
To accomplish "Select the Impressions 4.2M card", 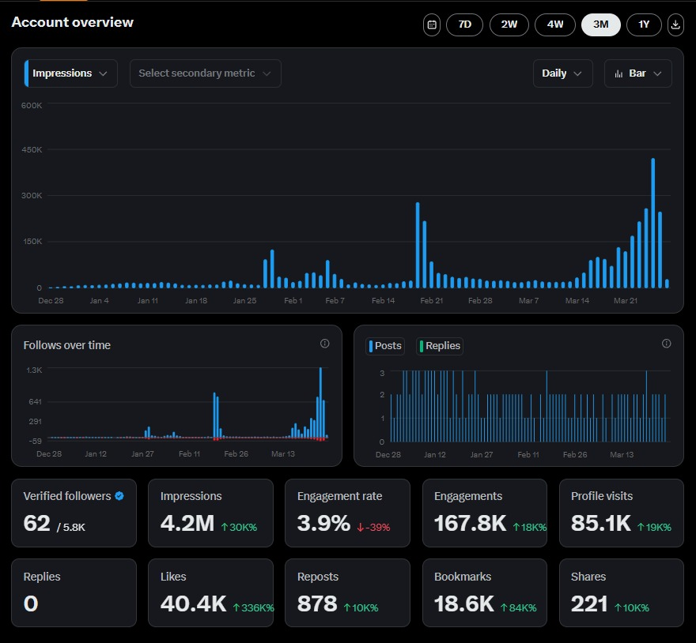I will click(x=210, y=513).
